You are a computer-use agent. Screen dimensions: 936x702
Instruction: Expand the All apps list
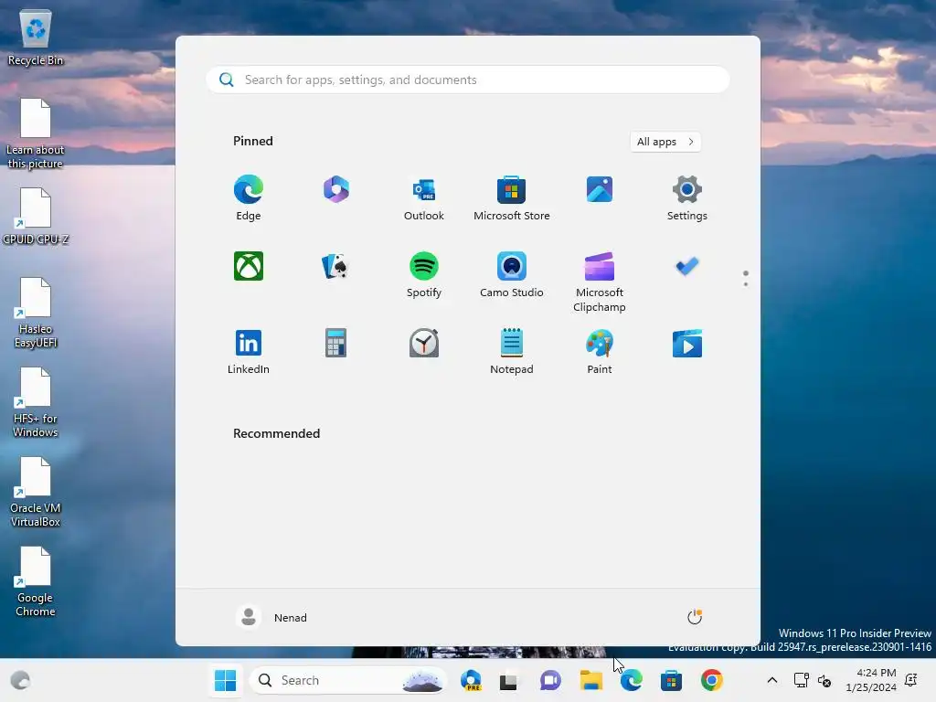(665, 142)
